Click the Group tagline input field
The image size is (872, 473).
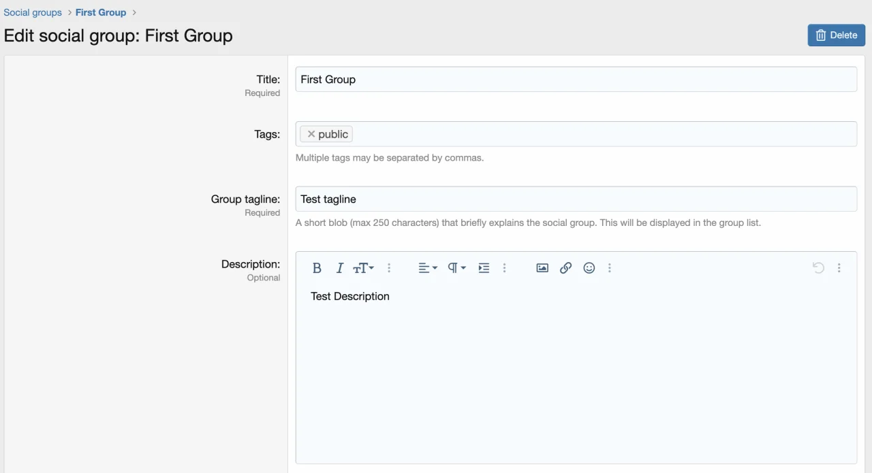[576, 199]
